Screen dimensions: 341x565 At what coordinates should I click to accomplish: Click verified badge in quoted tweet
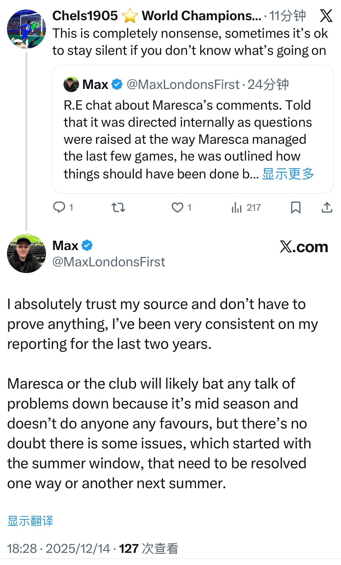(x=117, y=84)
